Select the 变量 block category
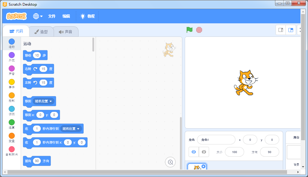The height and width of the screenshot is (177, 308). point(12,138)
